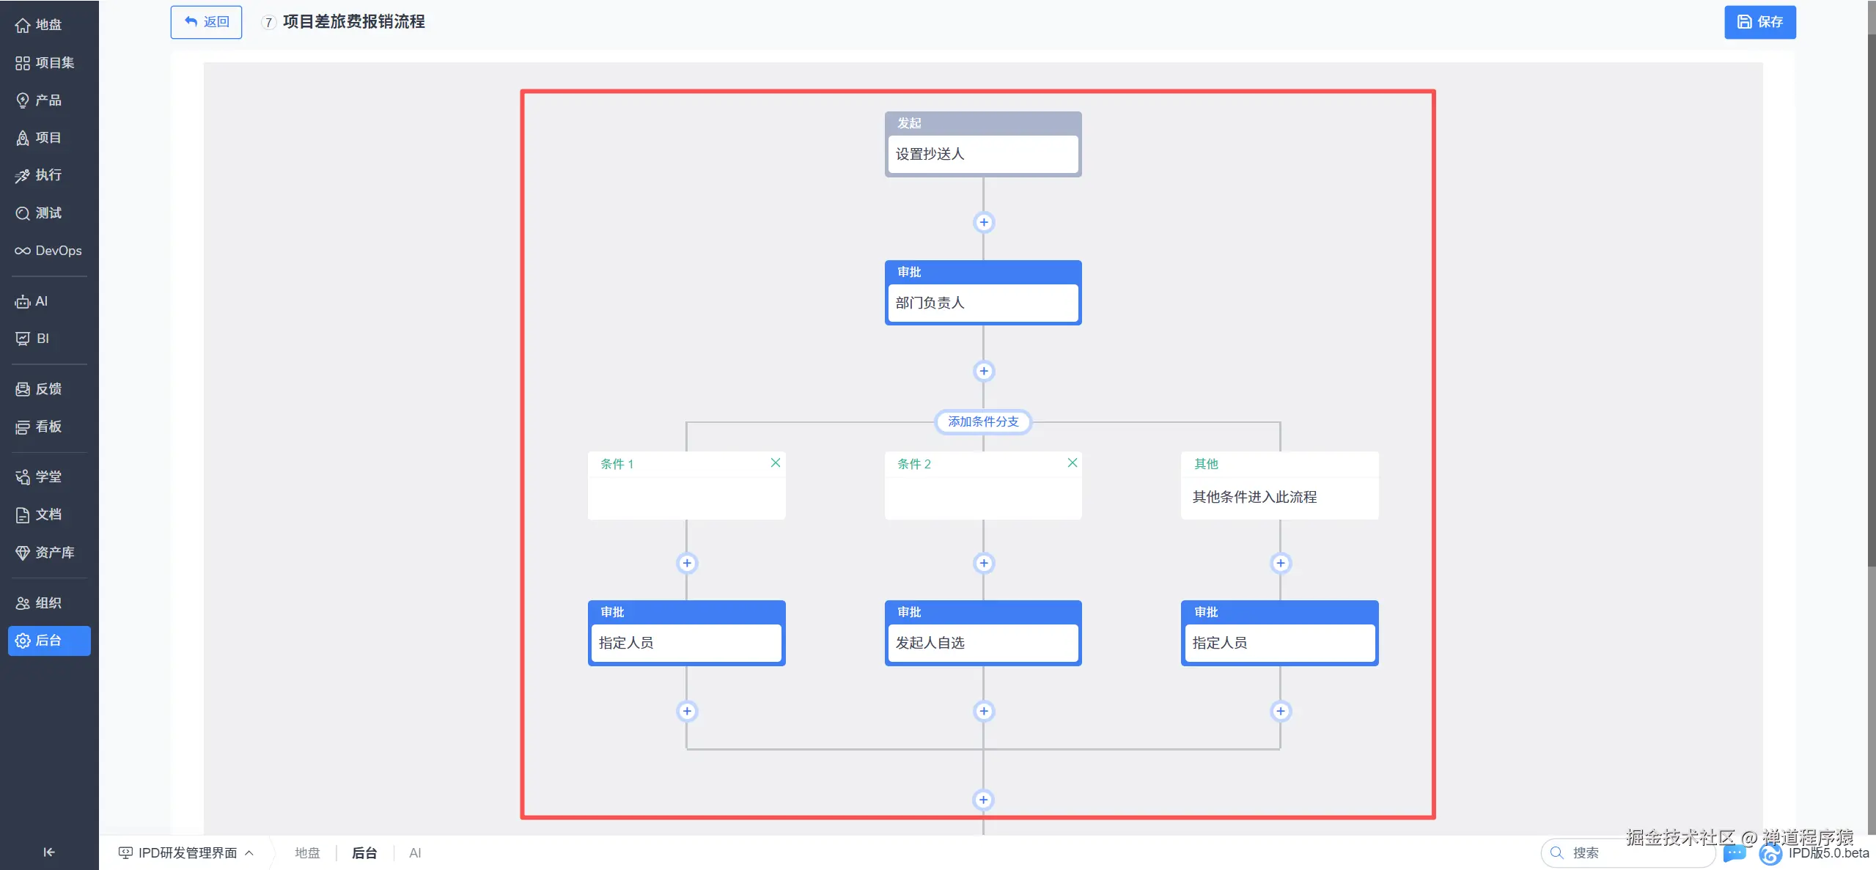This screenshot has height=870, width=1876.
Task: Switch to 地盘 bottom tab
Action: click(307, 852)
